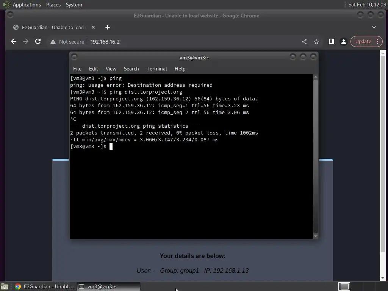The width and height of the screenshot is (388, 291).
Task: Switch to vm3@vm3 terminal taskbar entry
Action: 108,286
